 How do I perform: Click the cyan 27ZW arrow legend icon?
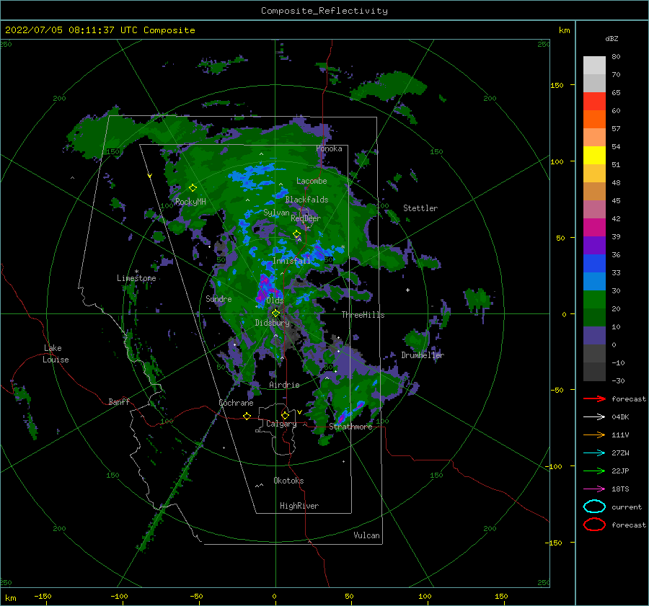tap(594, 453)
